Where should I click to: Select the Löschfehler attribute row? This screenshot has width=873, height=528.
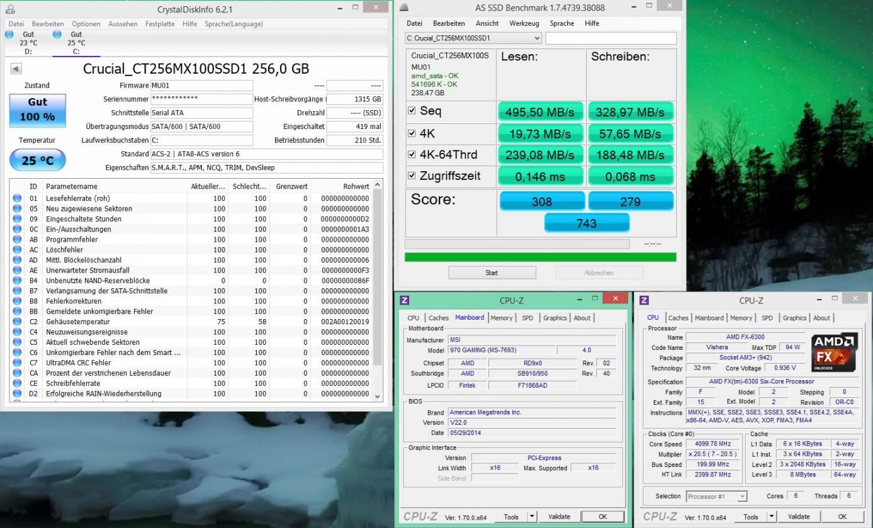point(191,250)
